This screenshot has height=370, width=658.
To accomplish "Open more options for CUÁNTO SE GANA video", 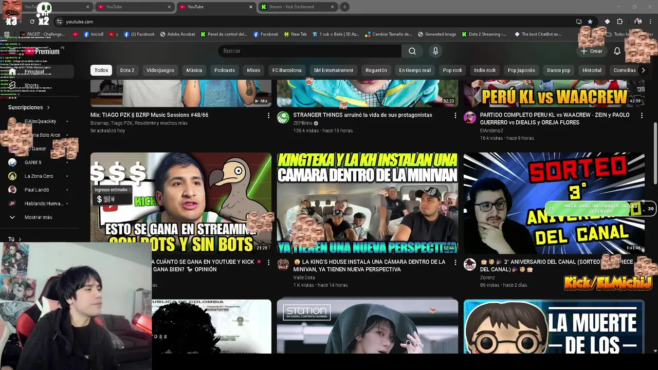I will [268, 263].
